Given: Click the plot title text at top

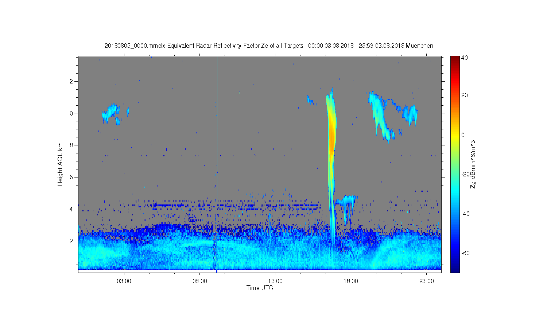Looking at the screenshot, I should pos(269,46).
